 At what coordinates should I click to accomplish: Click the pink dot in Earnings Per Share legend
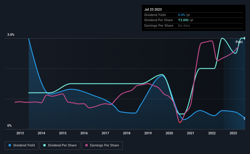coord(86,145)
